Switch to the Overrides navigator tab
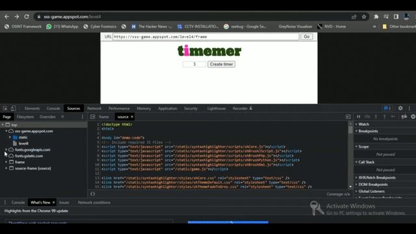 [x=47, y=117]
